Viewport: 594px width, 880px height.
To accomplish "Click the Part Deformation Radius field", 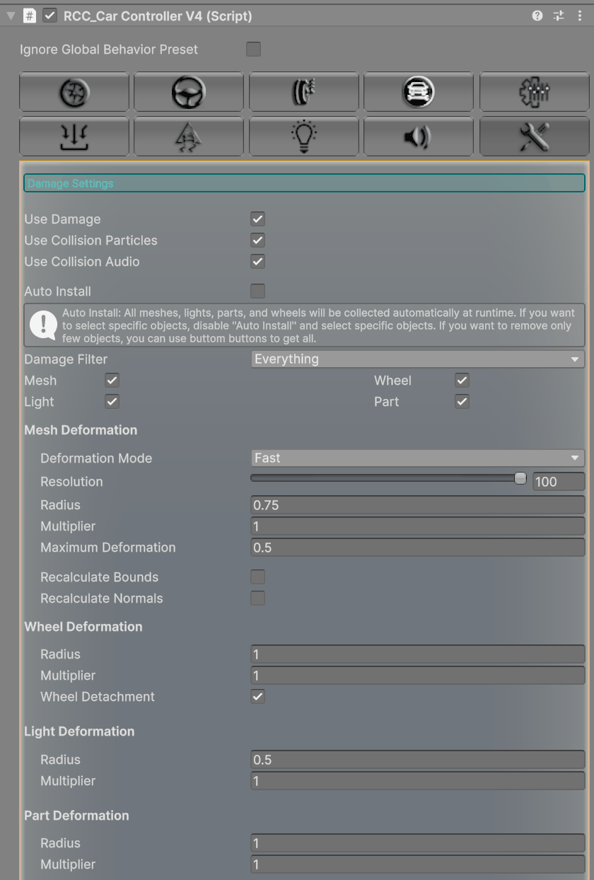I will pyautogui.click(x=418, y=843).
